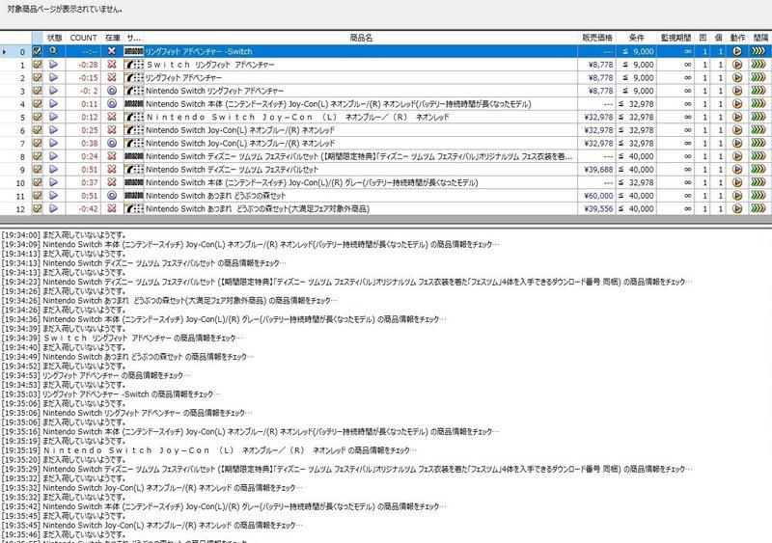
Task: Click the green interval arrows in row 1
Action: click(758, 65)
